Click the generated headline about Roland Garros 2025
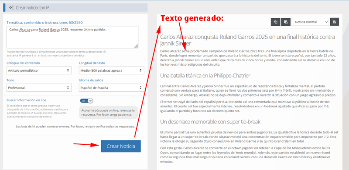The height and width of the screenshot is (170, 349). tap(247, 40)
